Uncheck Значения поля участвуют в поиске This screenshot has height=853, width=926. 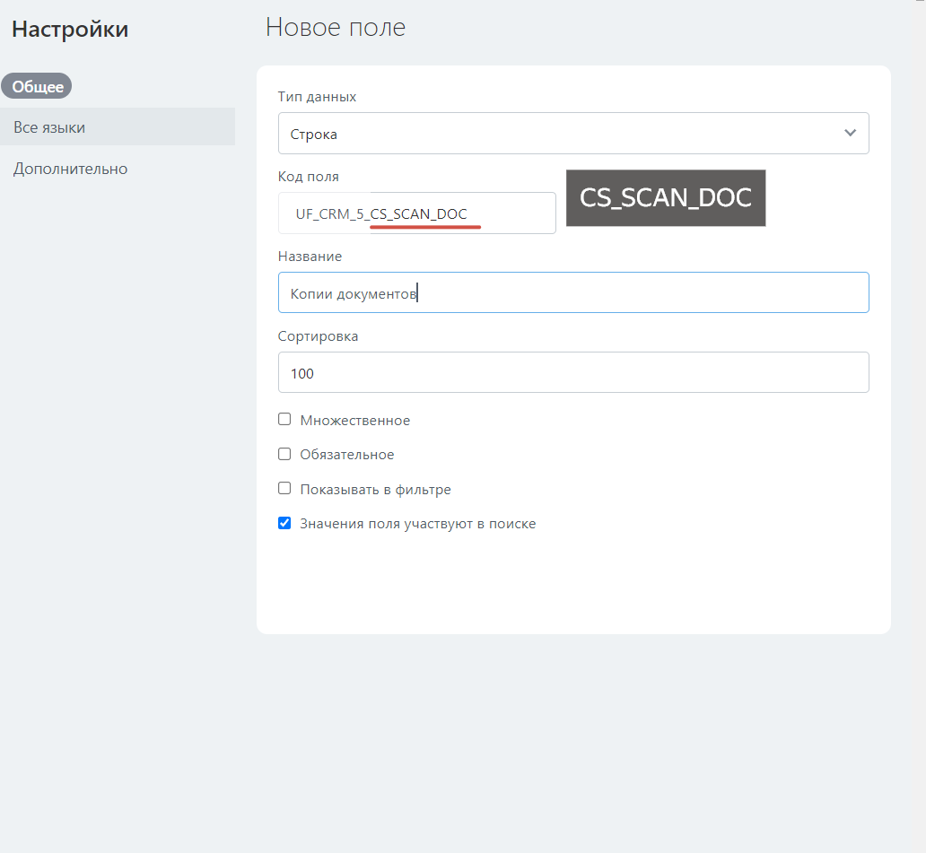coord(284,523)
